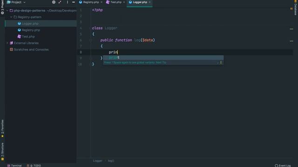Click error stripe mark beside function line
298x167 pixels.
coord(291,41)
